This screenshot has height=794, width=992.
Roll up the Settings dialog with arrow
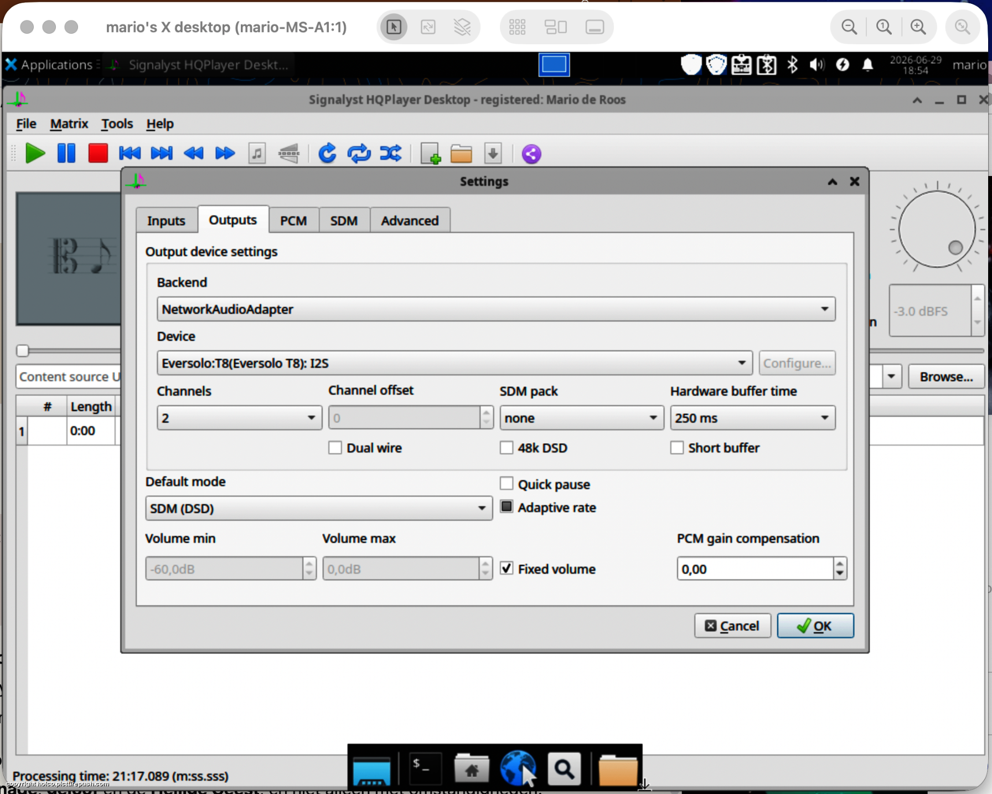(x=832, y=181)
